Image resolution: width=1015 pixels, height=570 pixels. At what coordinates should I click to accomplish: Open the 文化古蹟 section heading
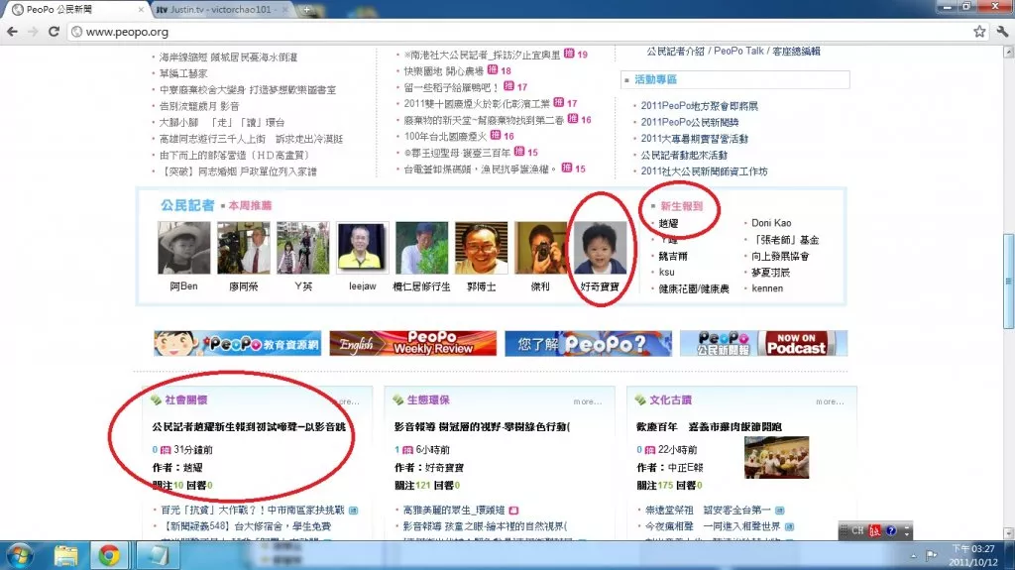(670, 400)
